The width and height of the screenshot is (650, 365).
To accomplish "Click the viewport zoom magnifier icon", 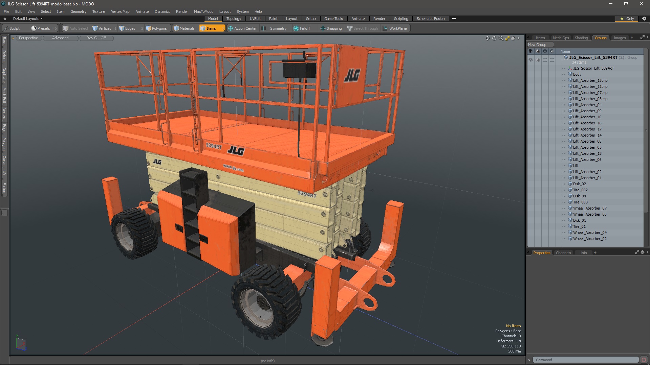I will pyautogui.click(x=501, y=38).
